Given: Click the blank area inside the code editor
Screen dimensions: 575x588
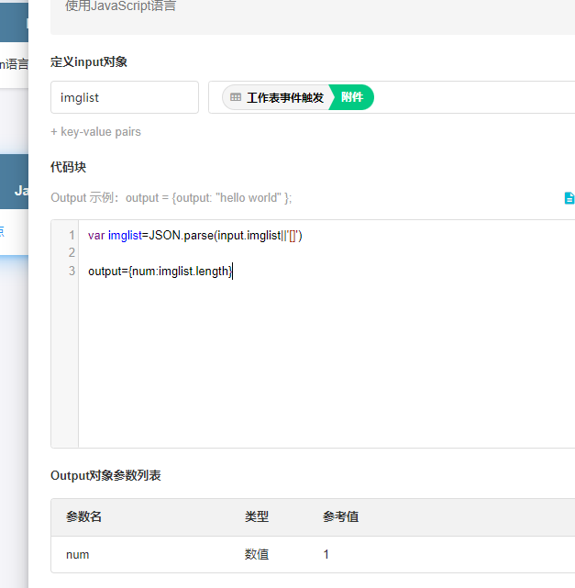Looking at the screenshot, I should (321, 367).
